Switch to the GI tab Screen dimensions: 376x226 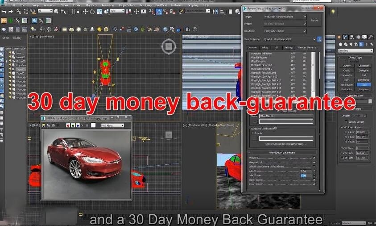pos(277,47)
